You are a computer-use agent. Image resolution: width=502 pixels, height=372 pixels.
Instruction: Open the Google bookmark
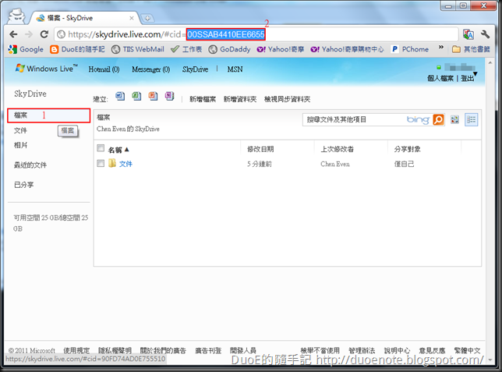click(26, 49)
